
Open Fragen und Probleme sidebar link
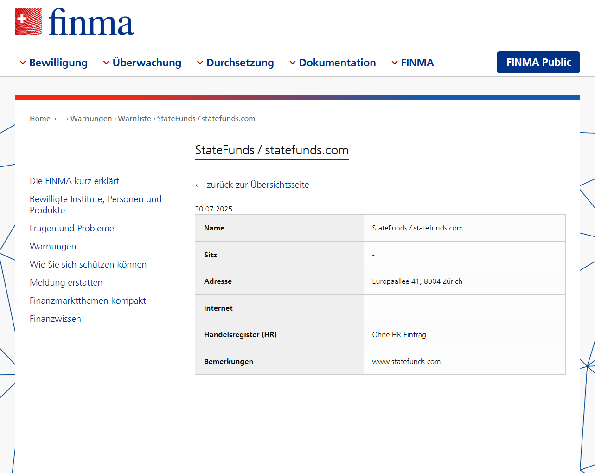click(72, 228)
